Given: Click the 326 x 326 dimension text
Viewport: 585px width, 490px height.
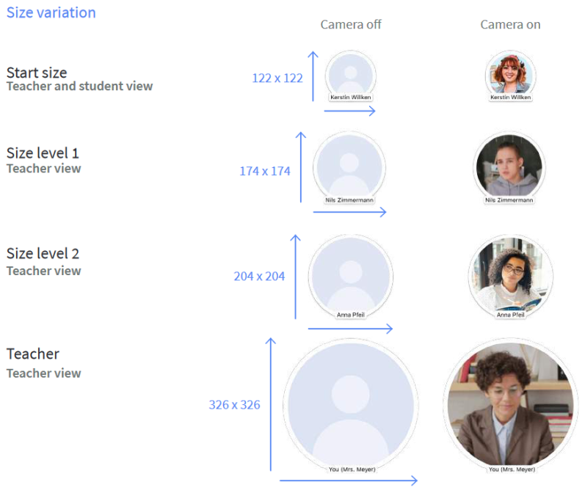Looking at the screenshot, I should (x=234, y=405).
